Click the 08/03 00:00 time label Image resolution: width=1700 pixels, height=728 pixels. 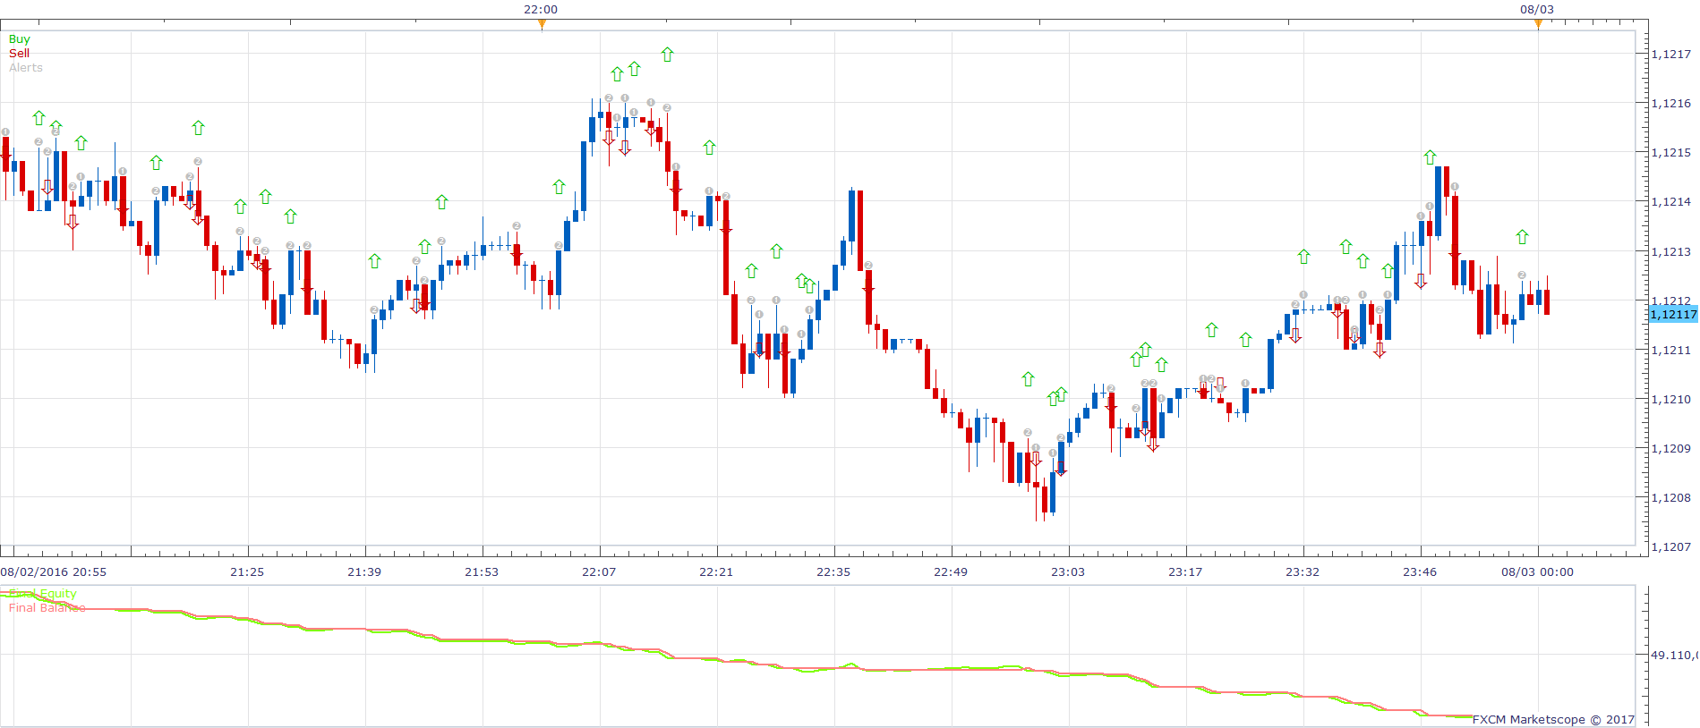click(x=1538, y=572)
